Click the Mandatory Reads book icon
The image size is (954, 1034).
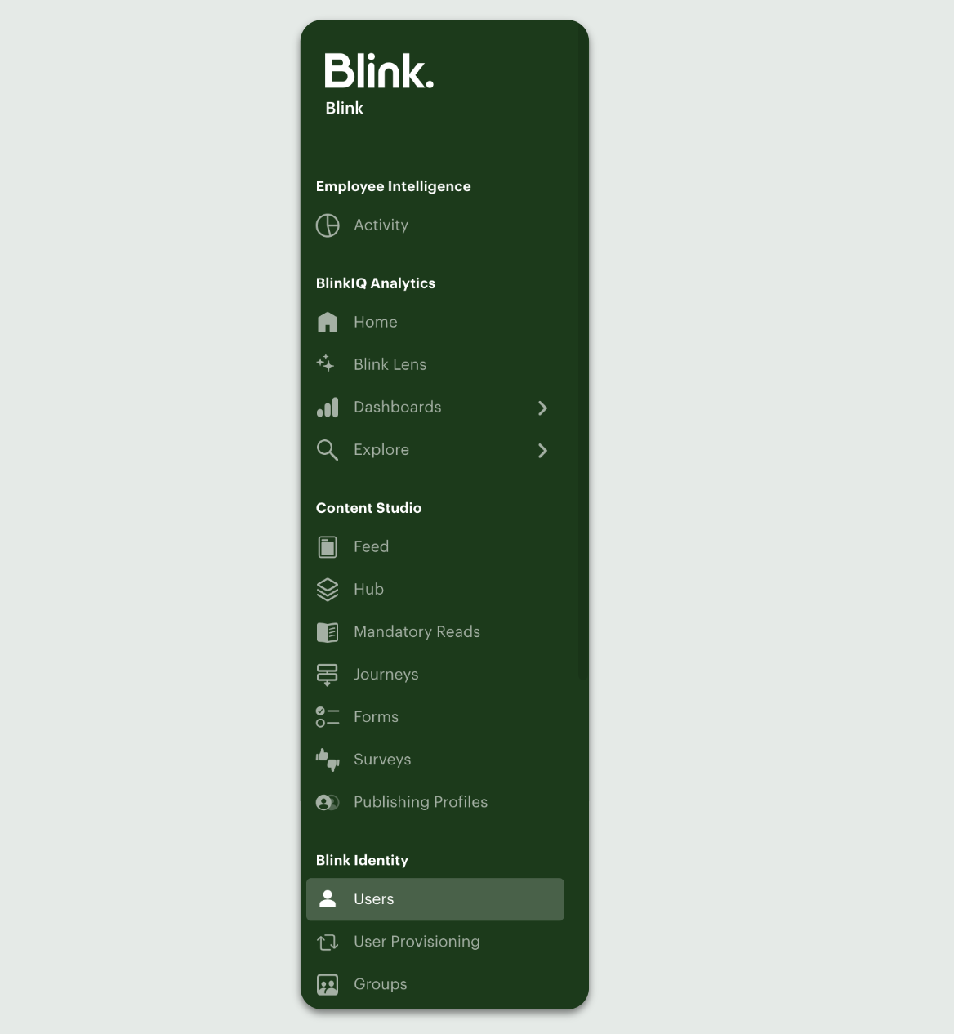click(x=328, y=632)
